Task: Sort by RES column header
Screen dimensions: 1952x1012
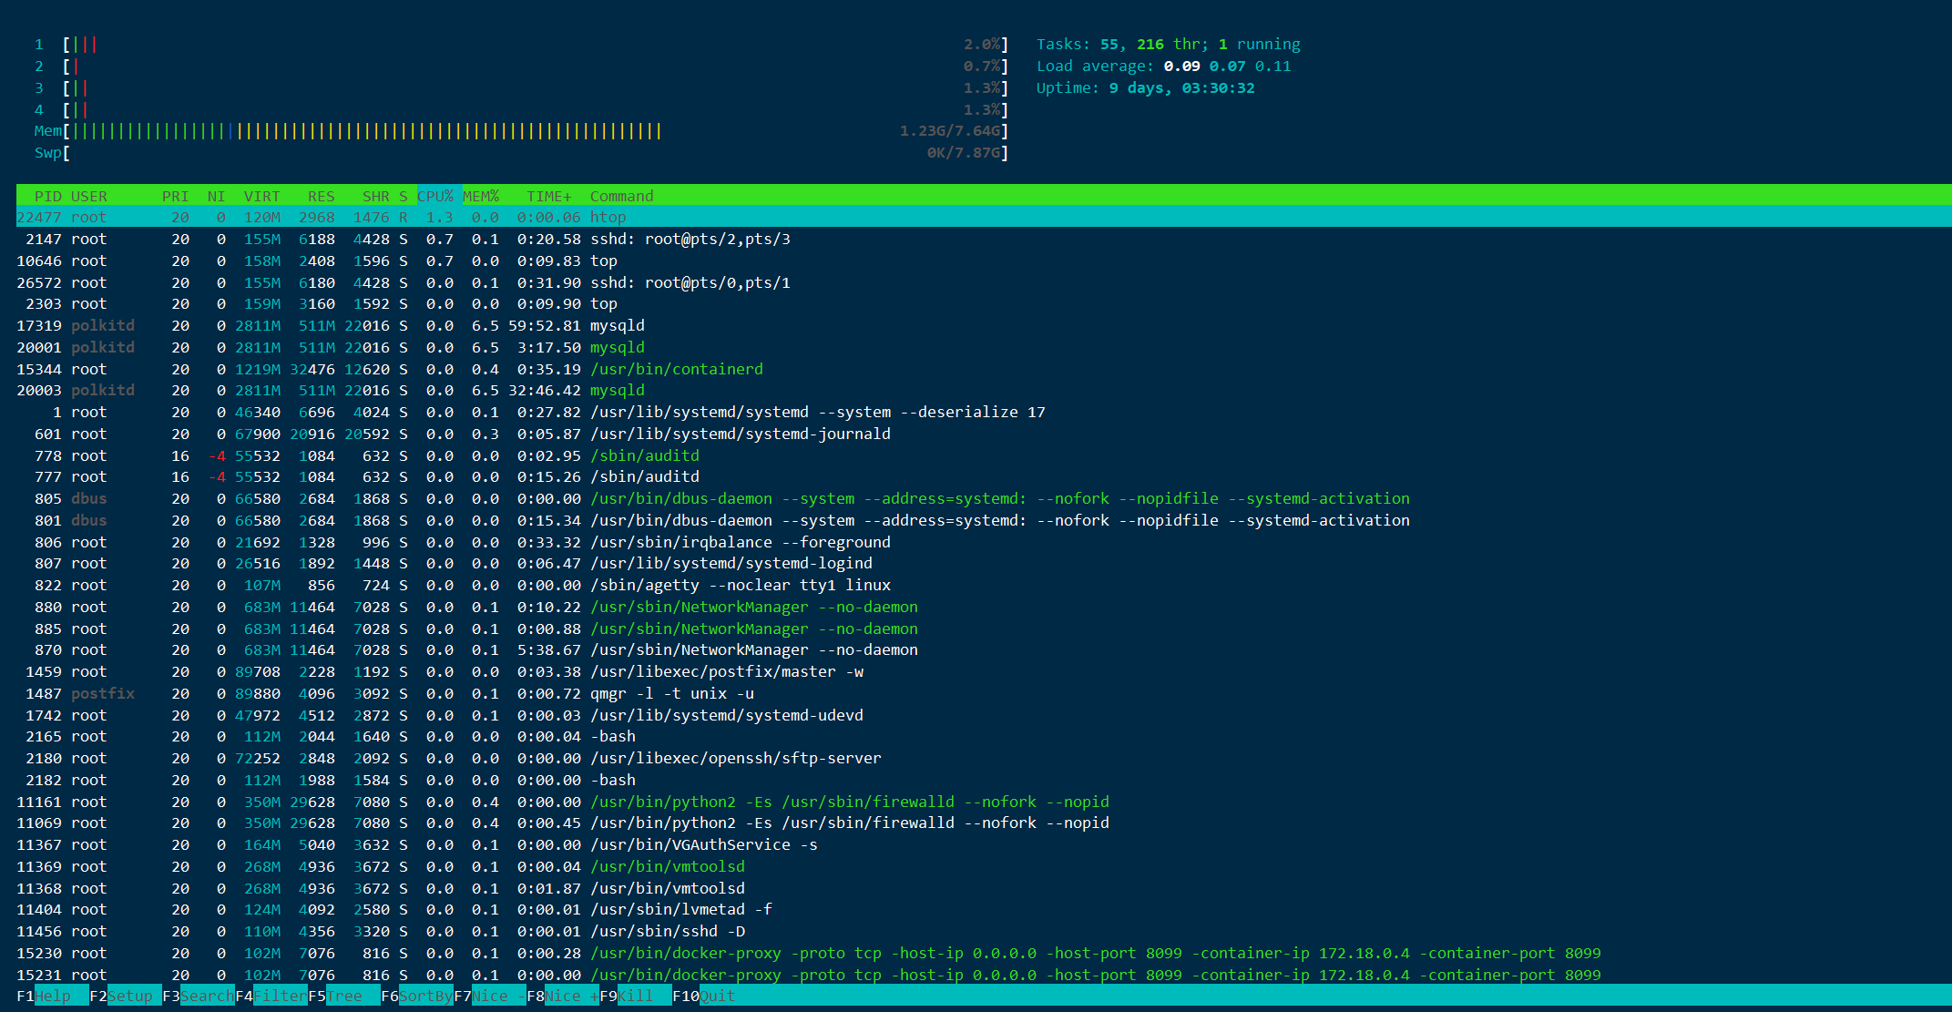Action: click(322, 196)
